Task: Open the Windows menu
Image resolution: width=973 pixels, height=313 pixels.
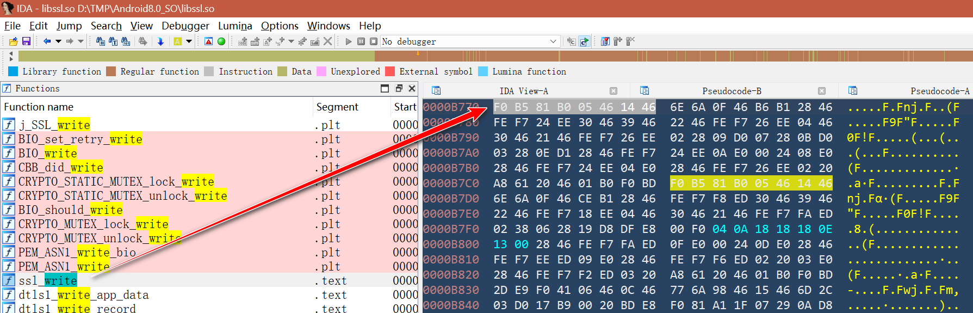Action: click(329, 26)
